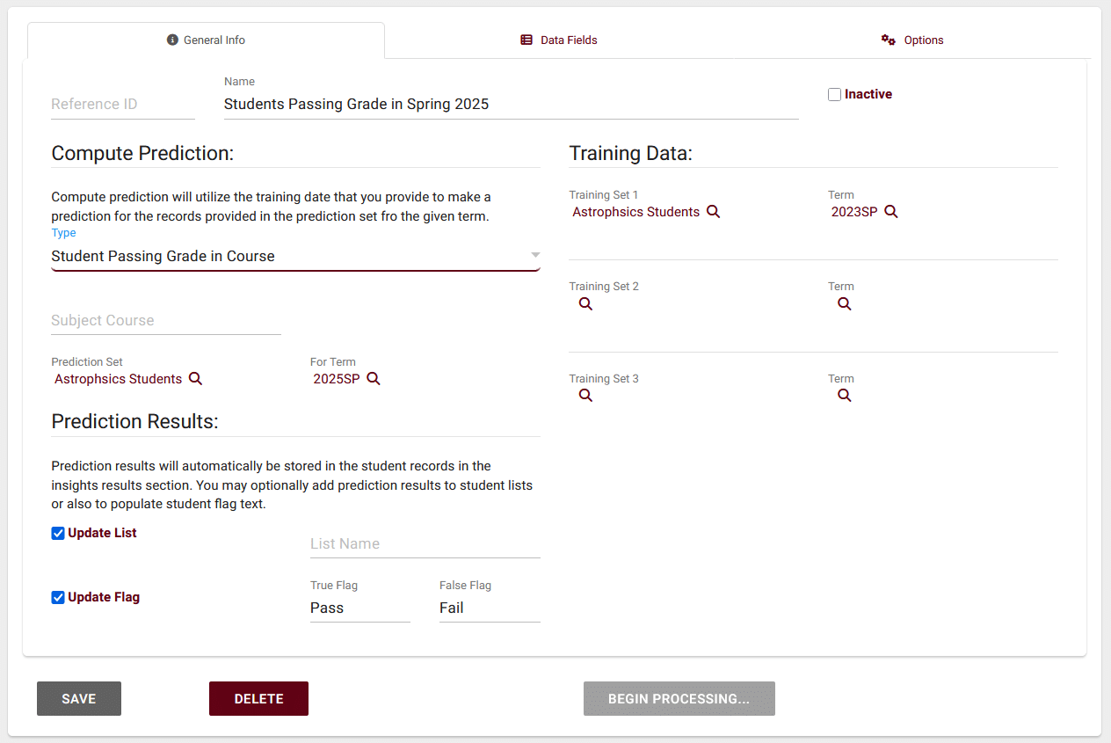
Task: Click search icon next to 2023SP term
Action: coord(891,212)
